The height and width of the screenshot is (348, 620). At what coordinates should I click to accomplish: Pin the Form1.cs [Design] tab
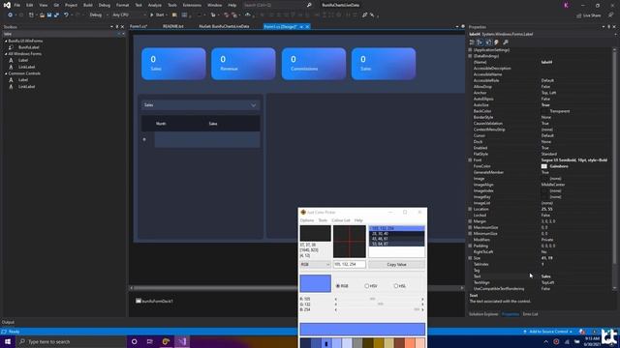pos(301,27)
